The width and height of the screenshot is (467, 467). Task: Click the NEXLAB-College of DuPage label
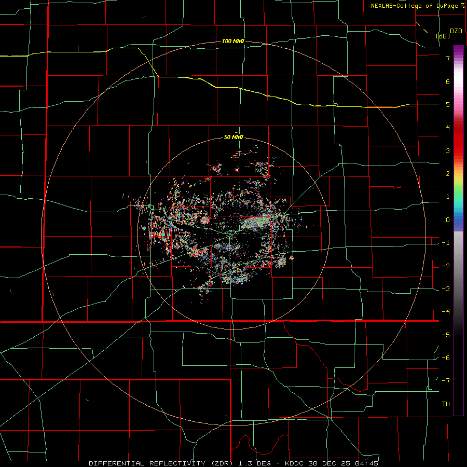tap(417, 6)
